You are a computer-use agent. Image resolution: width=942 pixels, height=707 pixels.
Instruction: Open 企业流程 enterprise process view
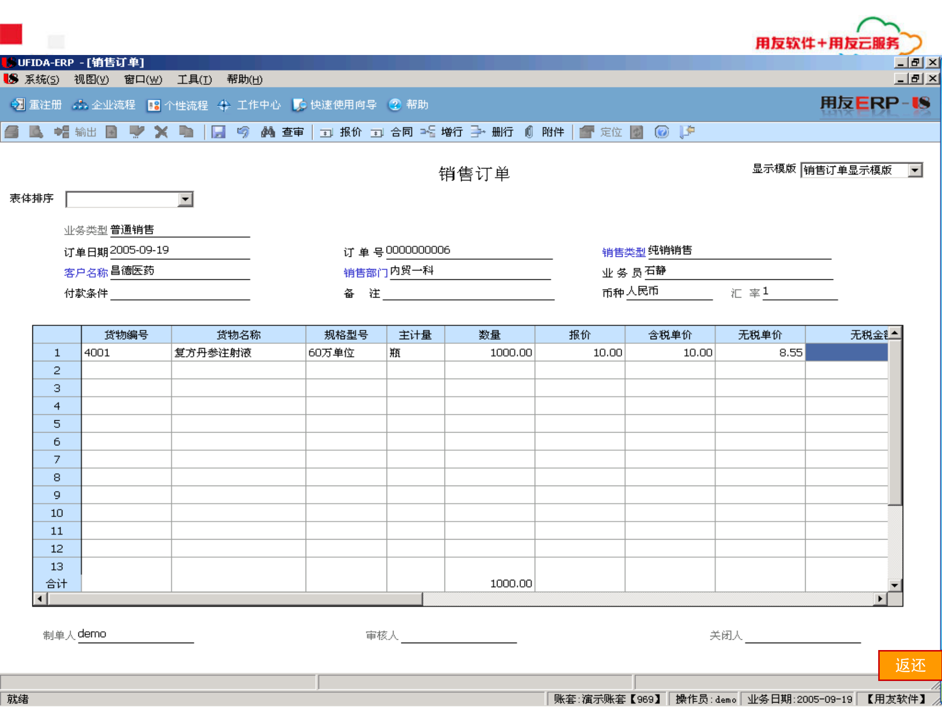pos(103,105)
